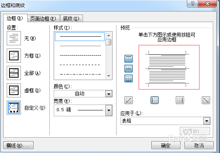Screen dimensions: 220x153
Task: Toggle the inside horizontal border button
Action: click(x=128, y=69)
